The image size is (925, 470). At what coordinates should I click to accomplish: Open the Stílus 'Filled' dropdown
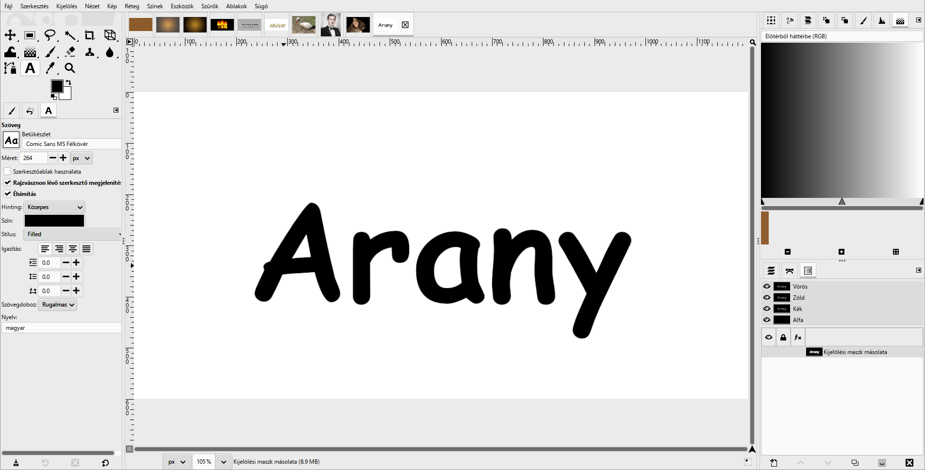[73, 234]
